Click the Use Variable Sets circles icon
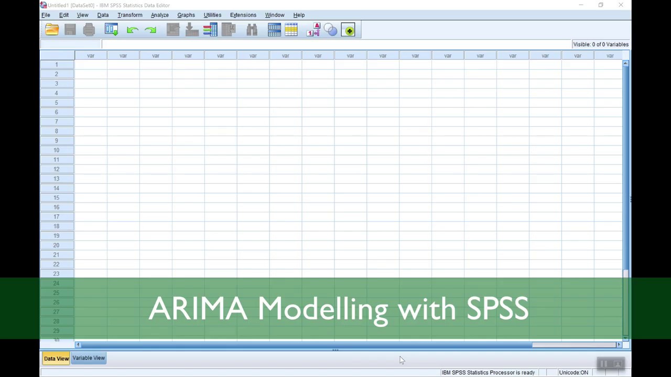Screen dimensions: 671x377 (331, 30)
